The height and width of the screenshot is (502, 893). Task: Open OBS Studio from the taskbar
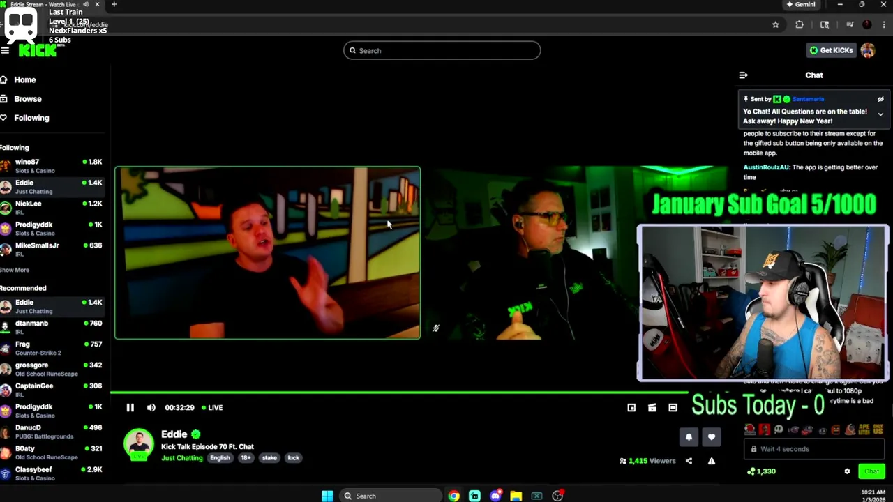557,496
